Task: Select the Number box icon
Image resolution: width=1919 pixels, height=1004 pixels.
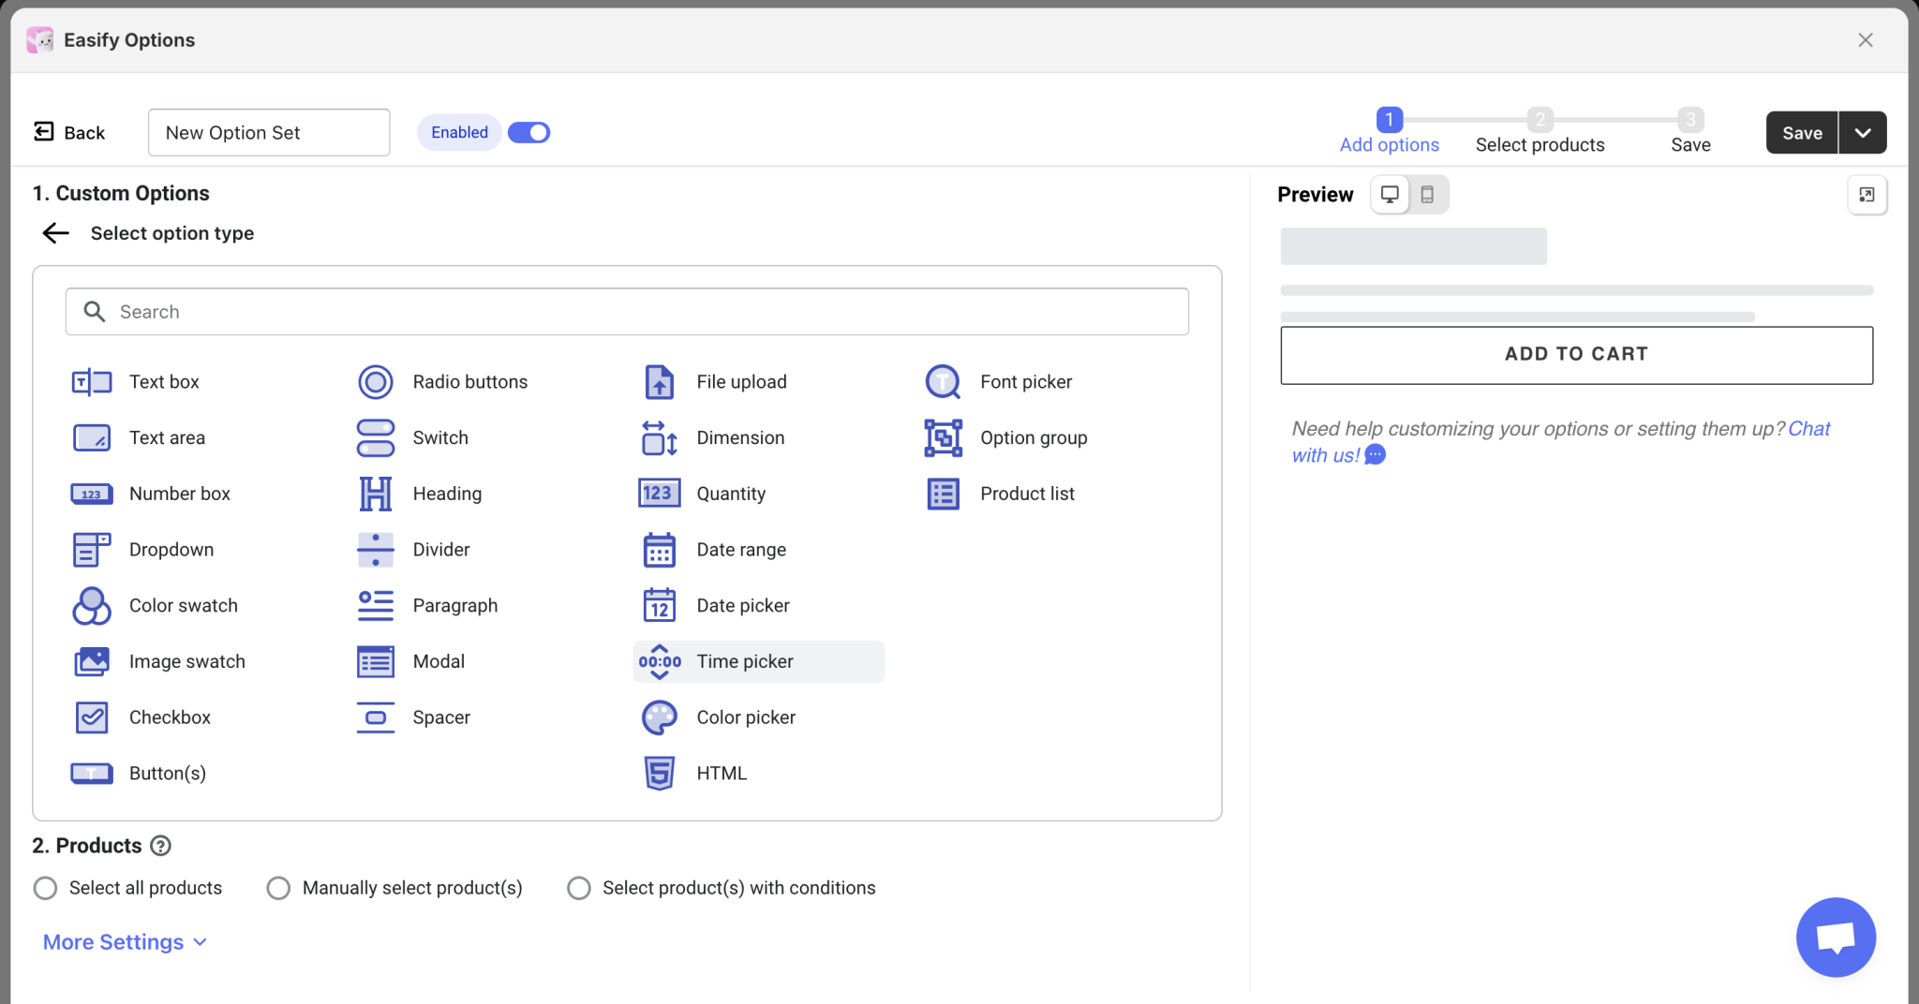Action: [x=92, y=494]
